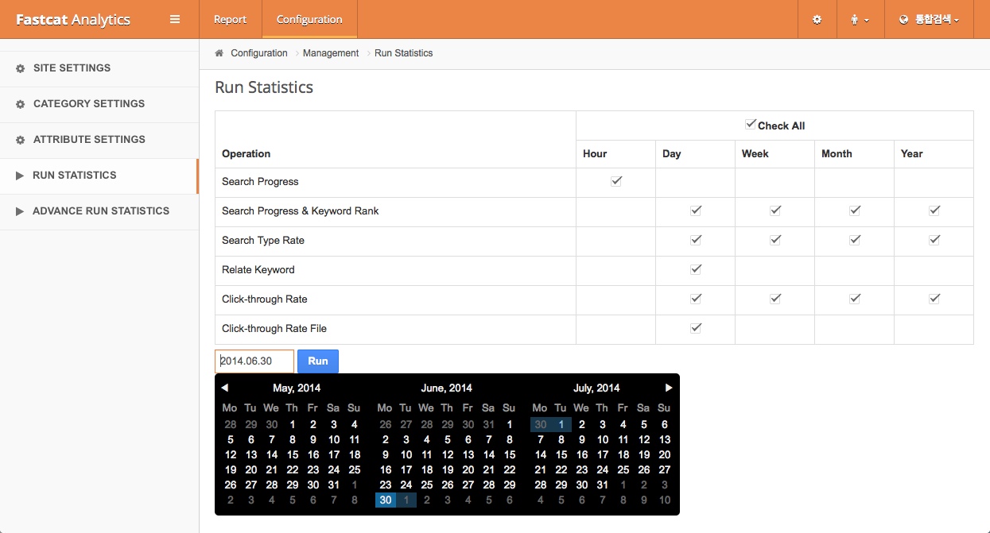Uncheck Click-through Rate File Day checkbox
The image size is (990, 533).
point(696,328)
